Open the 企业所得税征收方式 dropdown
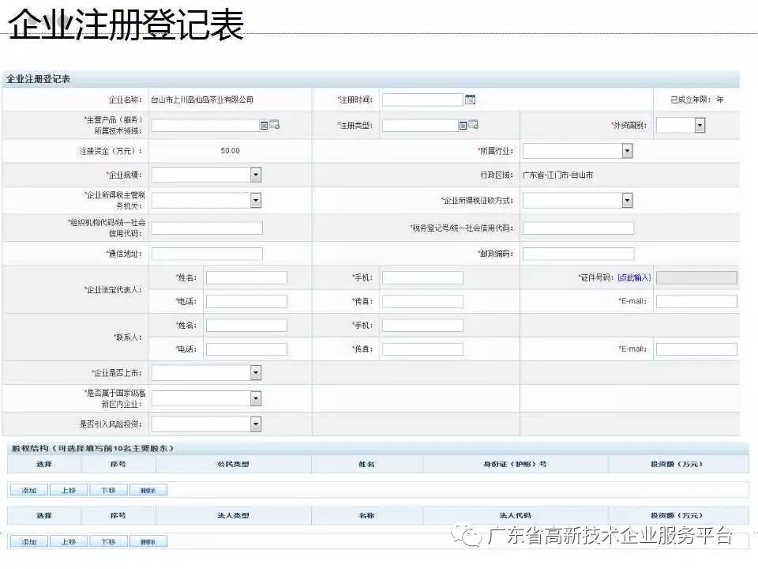The height and width of the screenshot is (569, 758). point(627,201)
